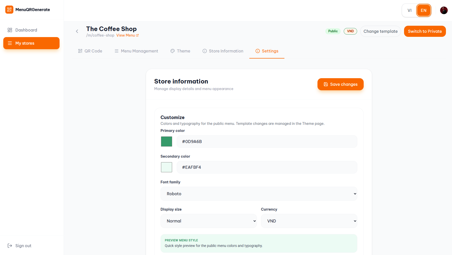Click Switch to Private button
452x255 pixels.
[425, 31]
